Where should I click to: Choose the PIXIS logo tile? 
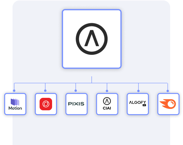(x=76, y=104)
